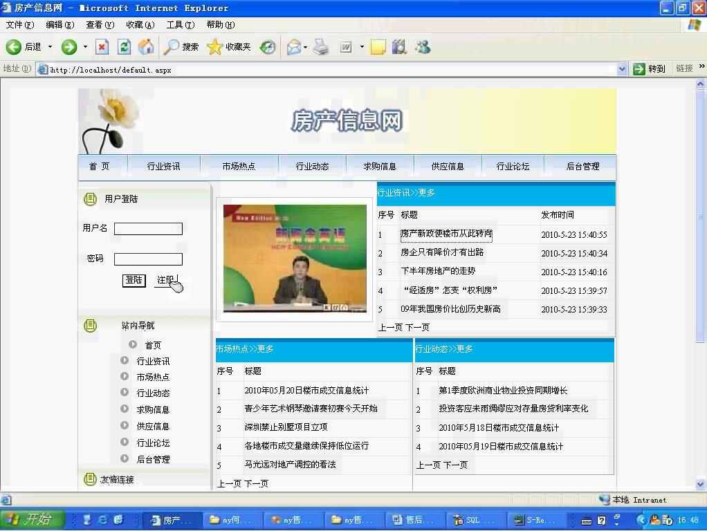Click 下一页 in 行业动态 panel
707x531 pixels.
(x=455, y=465)
